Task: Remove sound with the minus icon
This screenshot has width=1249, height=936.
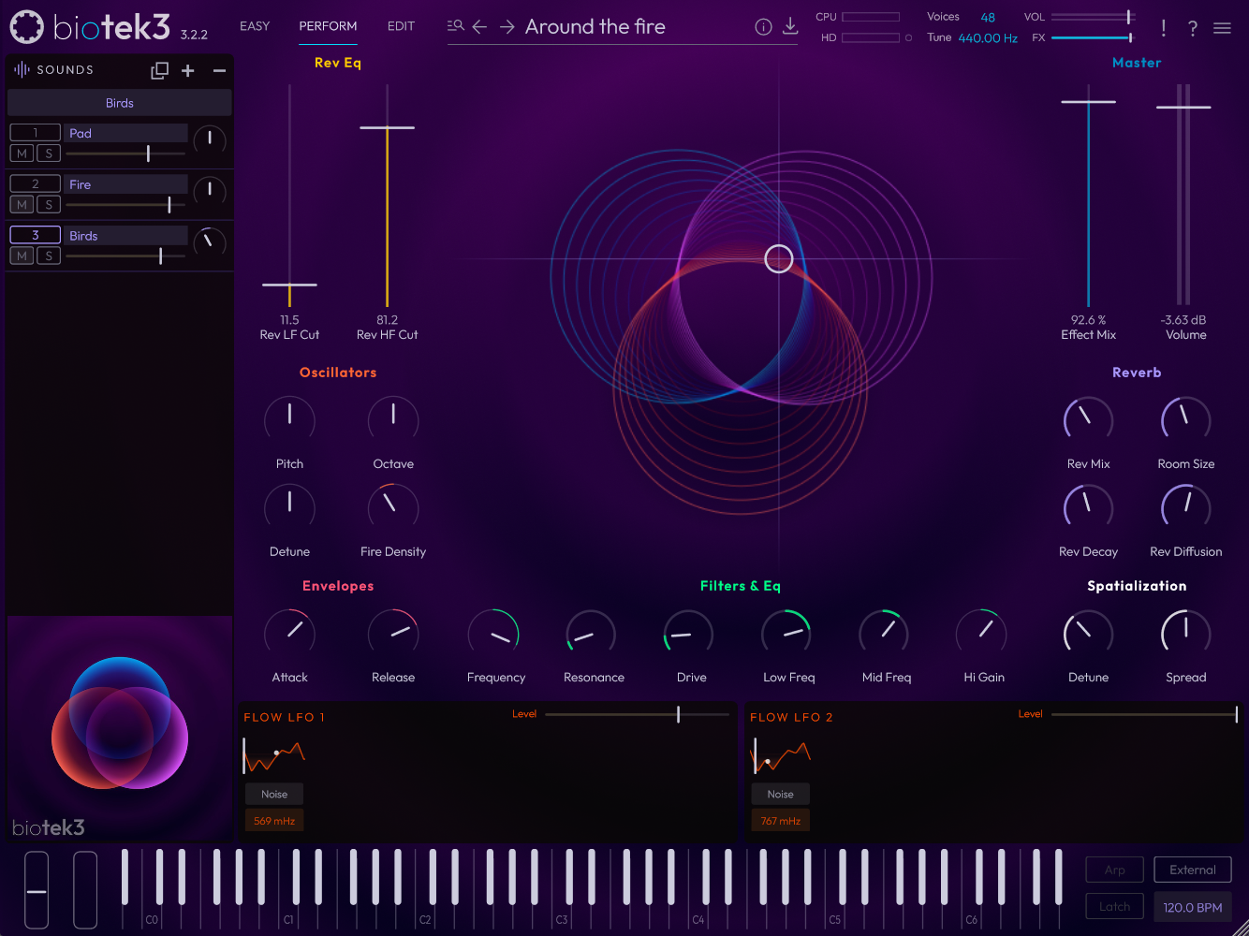Action: click(219, 70)
